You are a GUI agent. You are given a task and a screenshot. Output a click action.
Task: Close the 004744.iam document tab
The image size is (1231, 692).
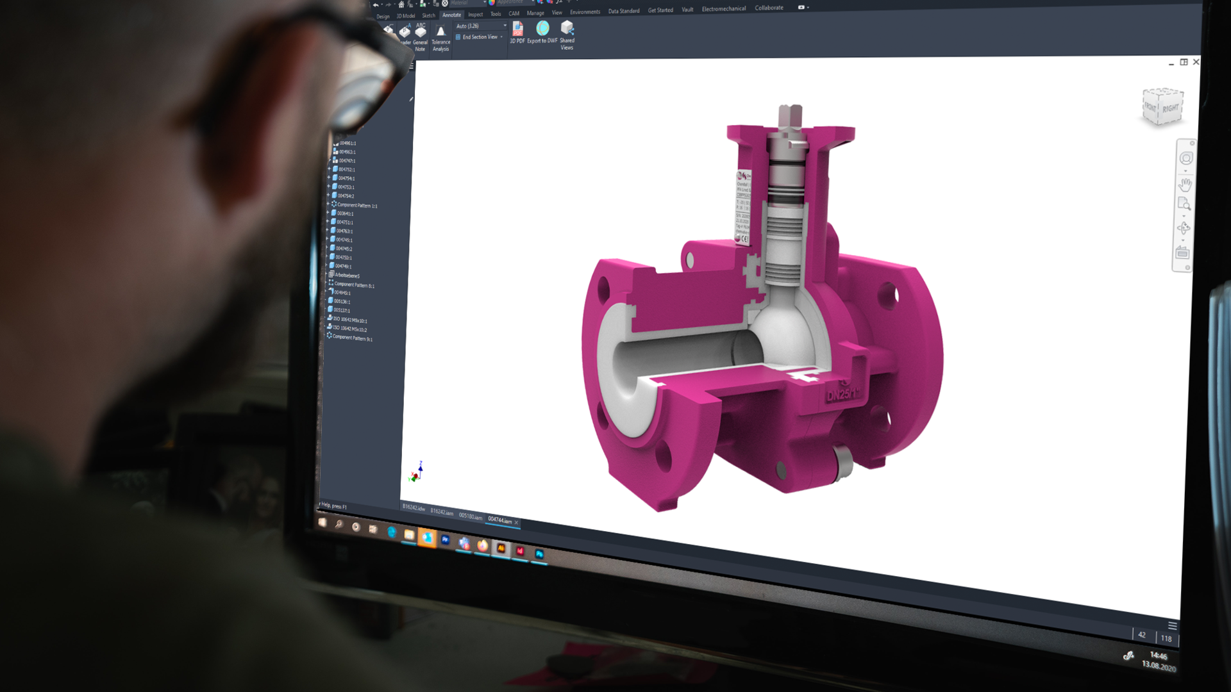pyautogui.click(x=517, y=522)
